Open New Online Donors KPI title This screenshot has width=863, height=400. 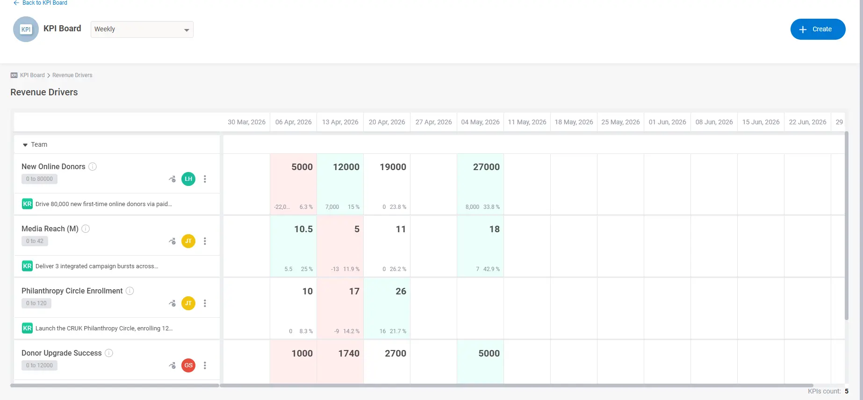[x=53, y=166]
